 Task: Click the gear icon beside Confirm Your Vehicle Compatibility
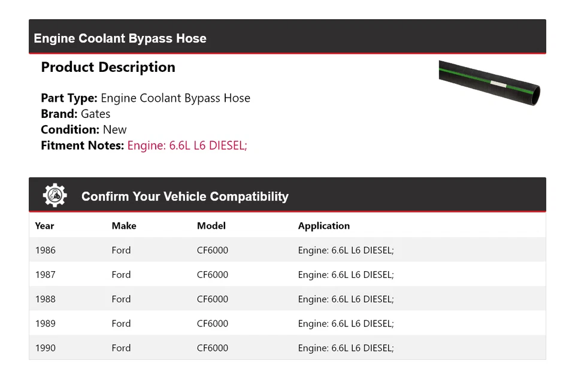(55, 196)
